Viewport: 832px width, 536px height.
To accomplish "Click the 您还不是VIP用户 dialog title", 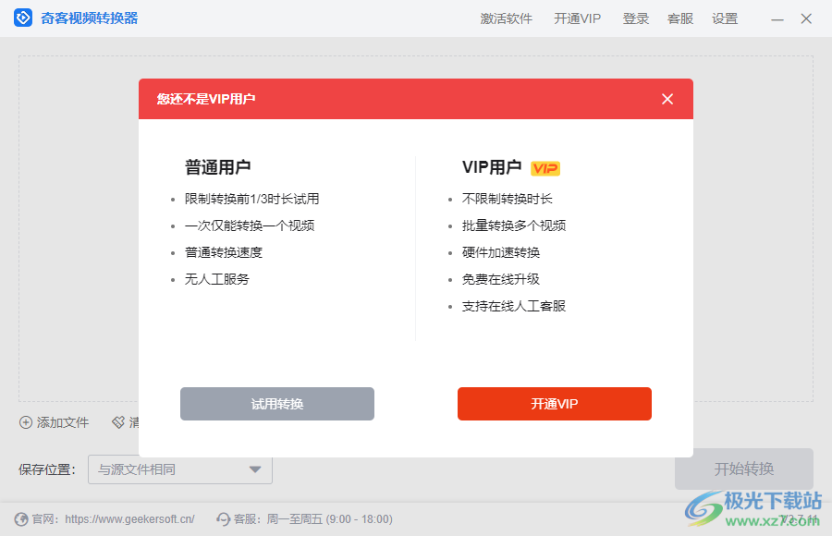I will coord(206,99).
